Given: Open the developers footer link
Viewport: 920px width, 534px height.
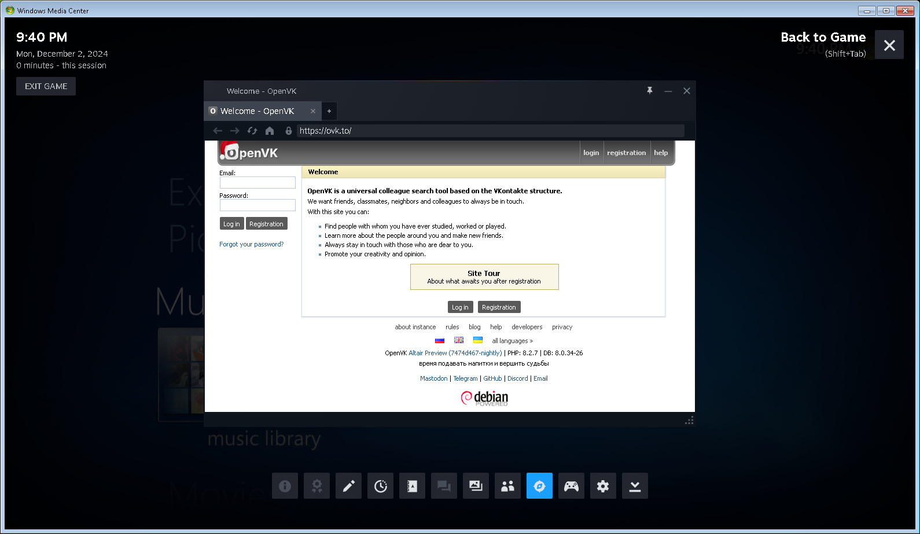Looking at the screenshot, I should [x=527, y=327].
